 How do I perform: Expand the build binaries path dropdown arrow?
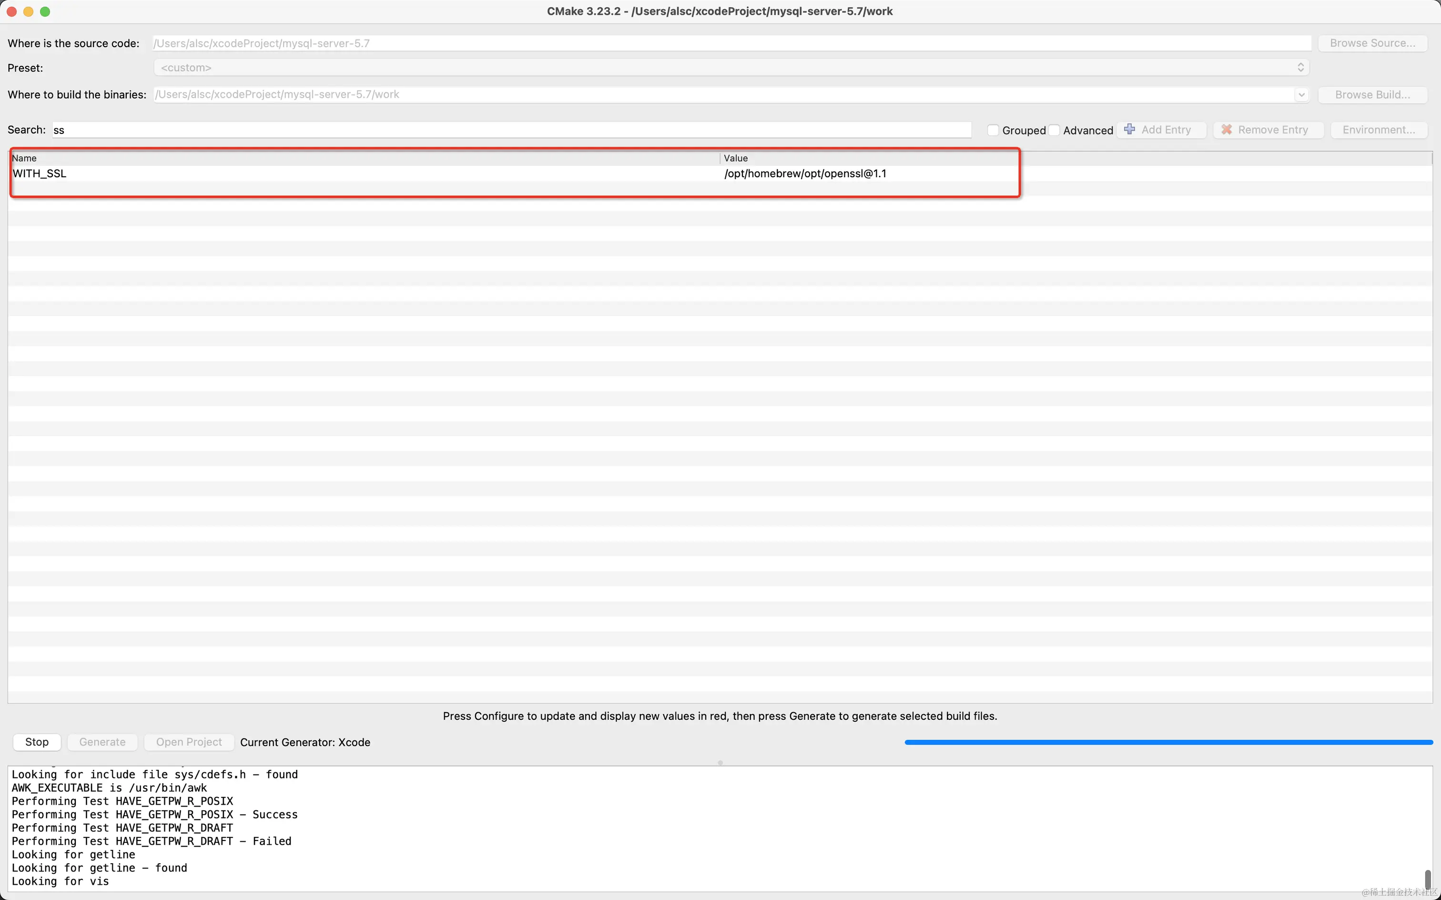(x=1301, y=95)
